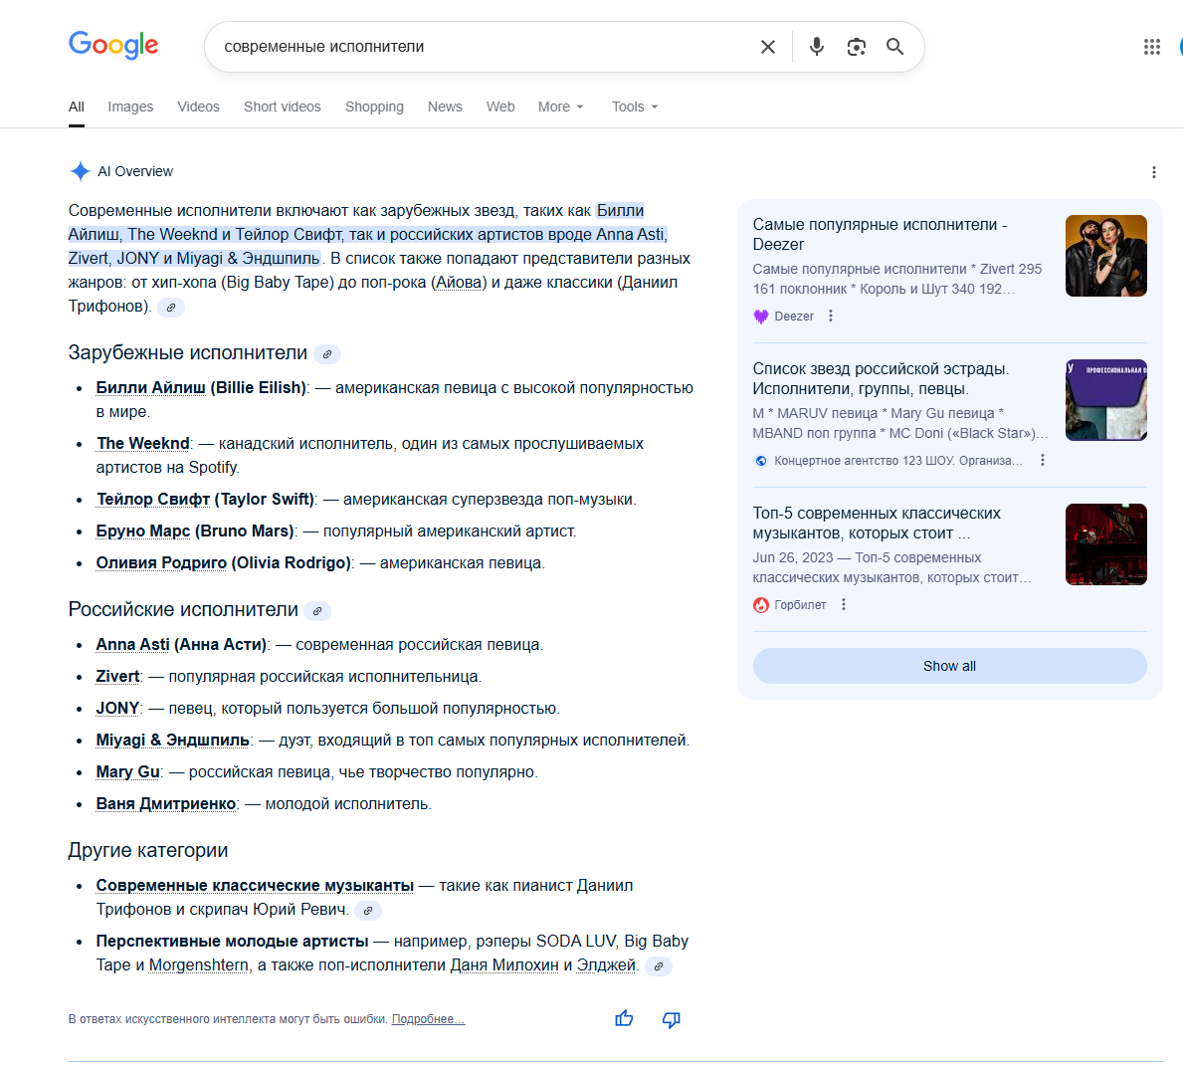Click Mary Gu link in list

click(x=127, y=770)
